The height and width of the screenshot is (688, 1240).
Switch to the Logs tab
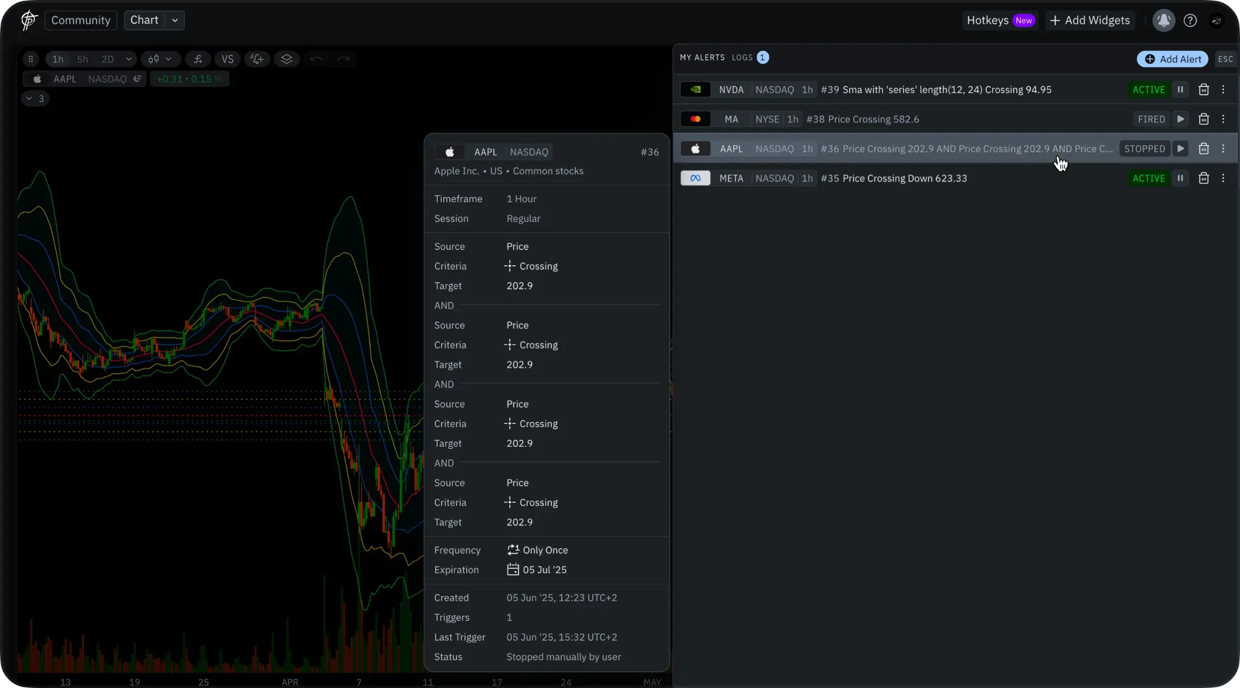[742, 58]
